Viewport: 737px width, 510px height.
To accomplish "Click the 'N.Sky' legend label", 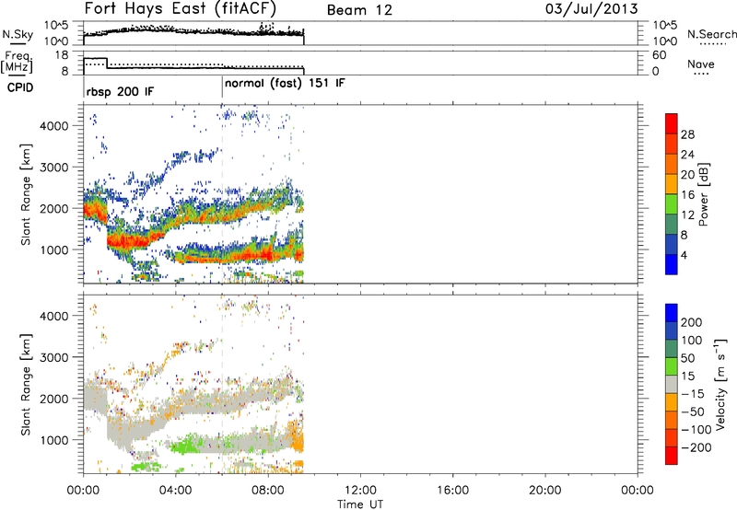I will (x=18, y=34).
